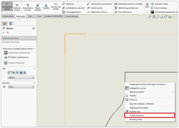This screenshot has height=128, width=179.
Task: Click the PropertyManager panel tab icon
Action: click(11, 24)
